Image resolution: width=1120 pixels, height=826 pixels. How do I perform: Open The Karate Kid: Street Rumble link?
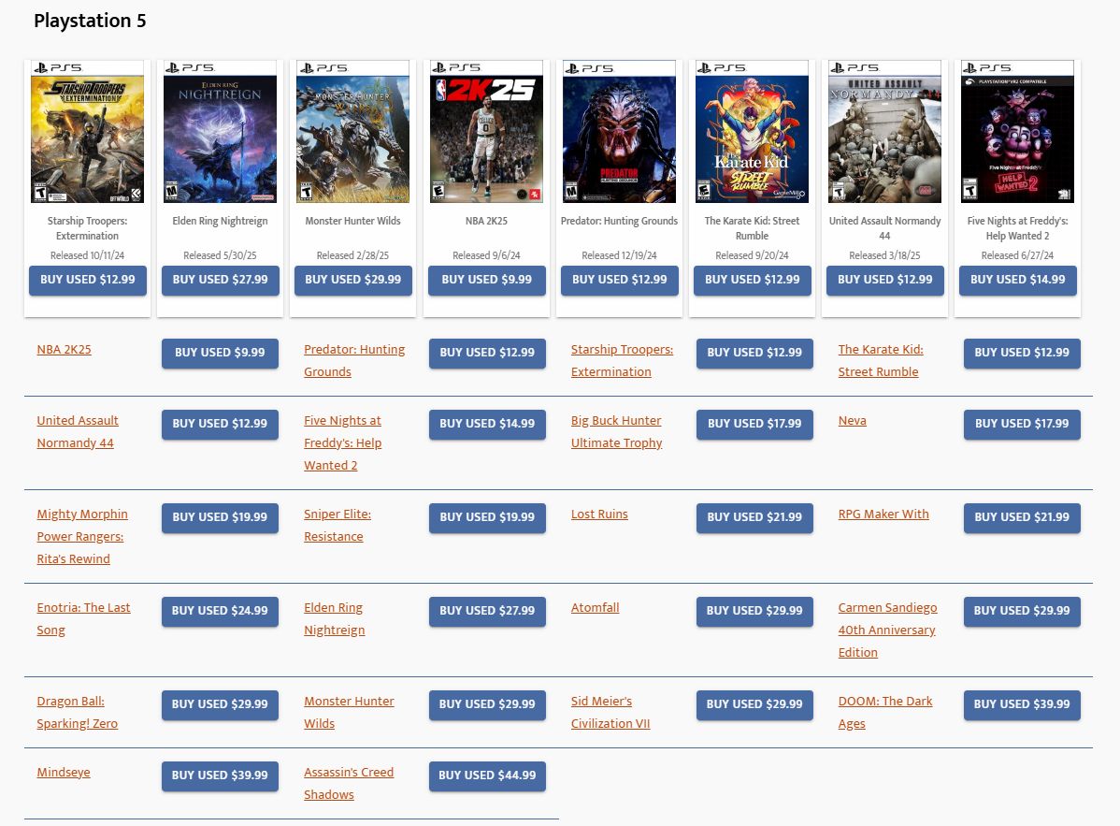(x=881, y=361)
